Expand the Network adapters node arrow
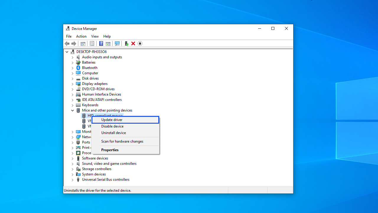This screenshot has width=378, height=213. 73,137
